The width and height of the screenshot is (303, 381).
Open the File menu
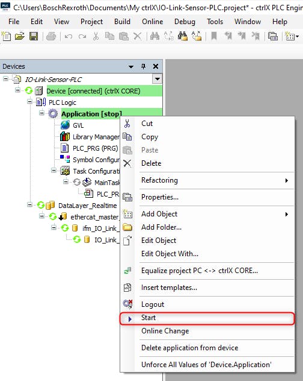(14, 22)
